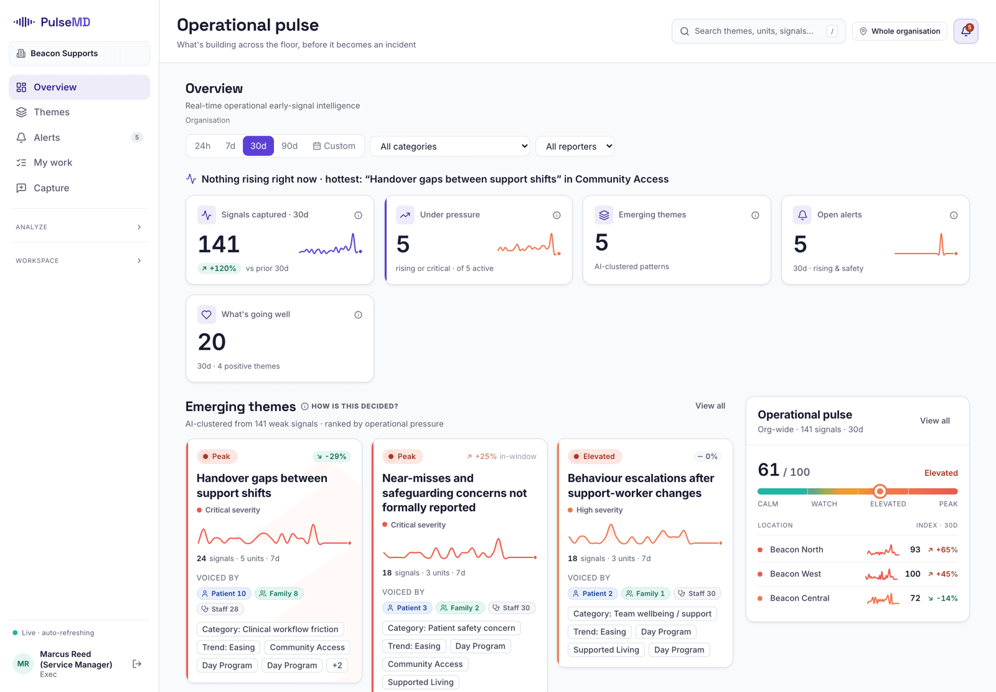
Task: Go to Overview in the sidebar
Action: [x=79, y=87]
